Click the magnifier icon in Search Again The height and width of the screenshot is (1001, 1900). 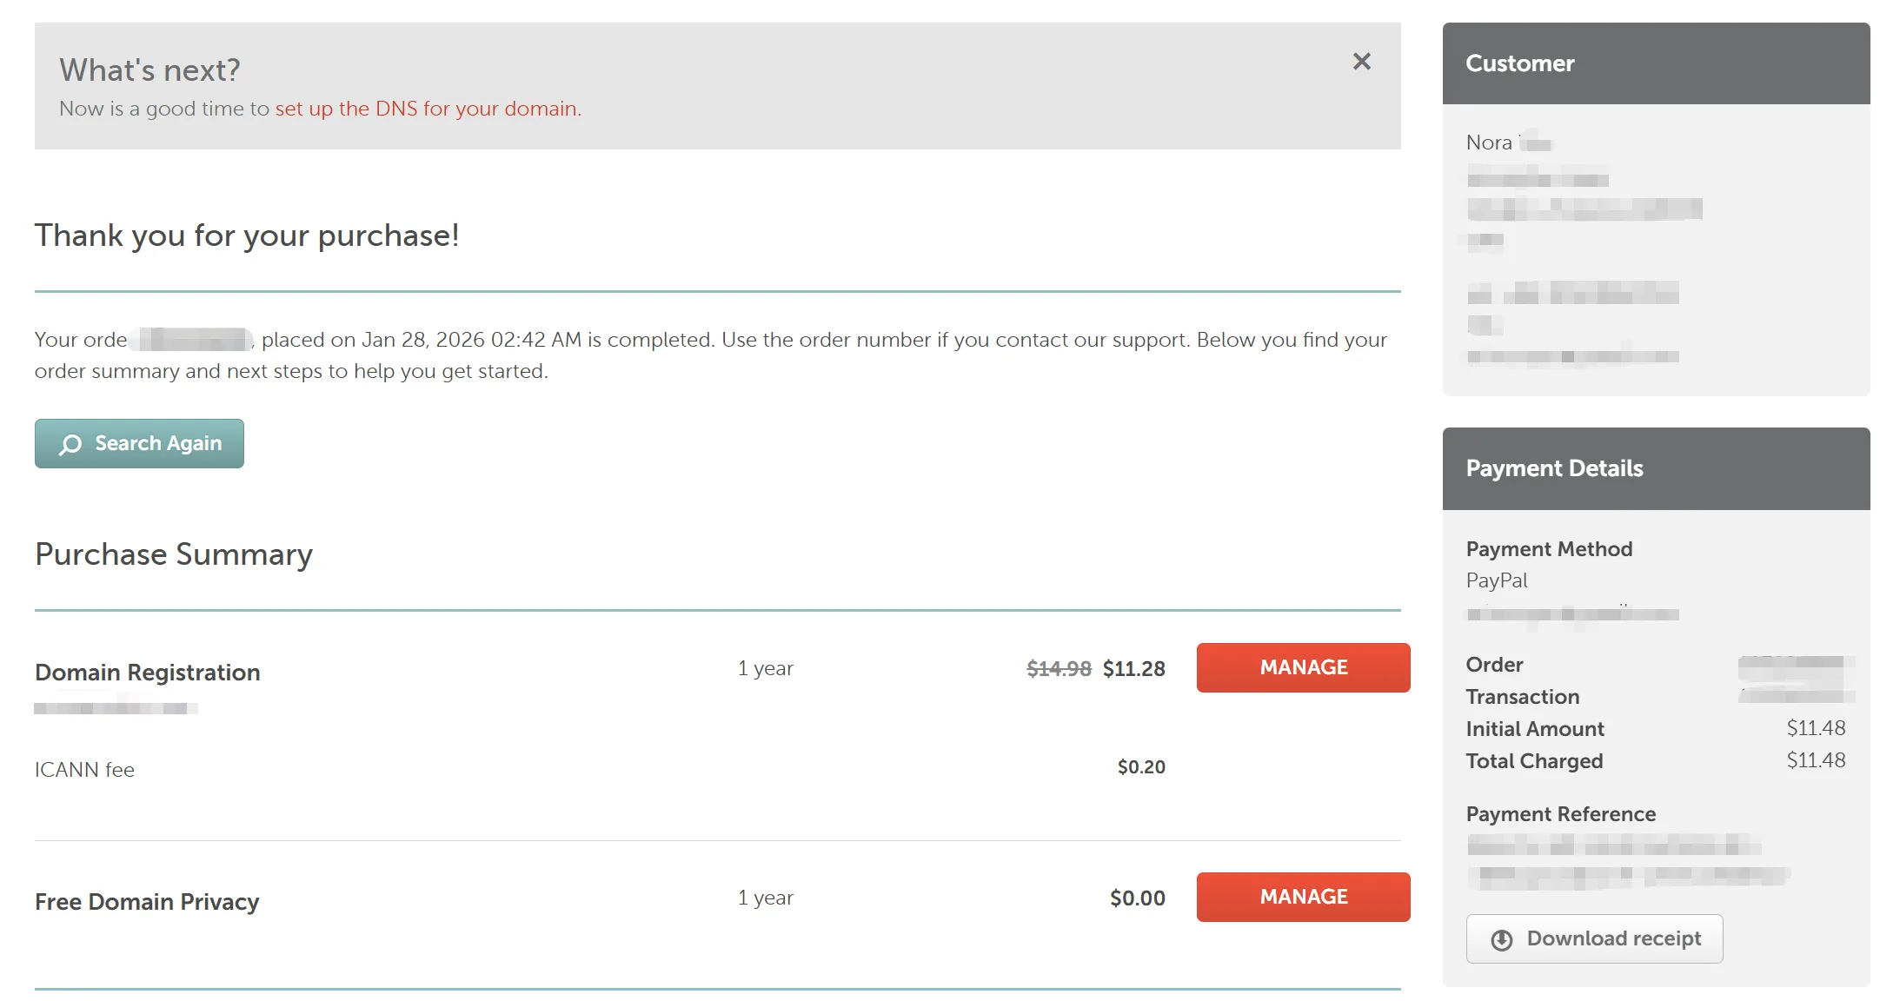[x=70, y=444]
